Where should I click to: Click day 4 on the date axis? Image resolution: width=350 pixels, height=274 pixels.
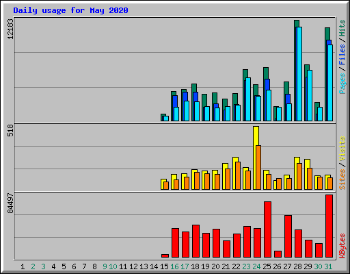[53, 266]
